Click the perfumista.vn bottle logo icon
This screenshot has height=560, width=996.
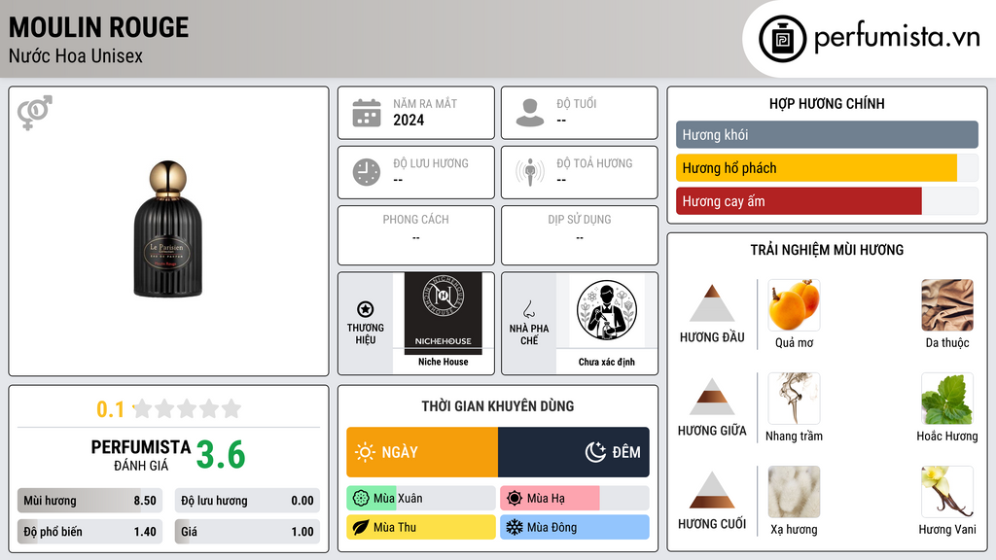[782, 39]
